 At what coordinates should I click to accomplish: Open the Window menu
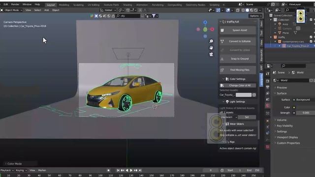27,4
